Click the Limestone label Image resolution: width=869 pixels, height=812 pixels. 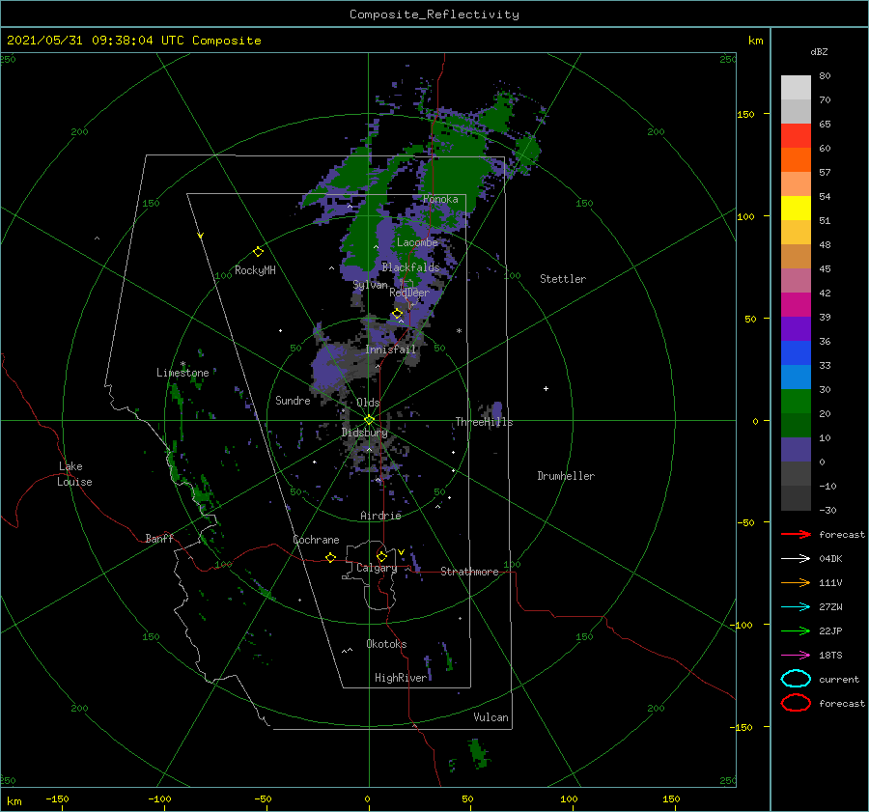182,373
